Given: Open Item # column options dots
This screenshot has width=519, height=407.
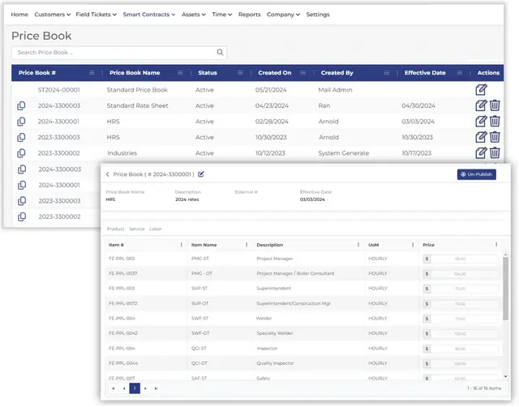Looking at the screenshot, I should tap(182, 245).
